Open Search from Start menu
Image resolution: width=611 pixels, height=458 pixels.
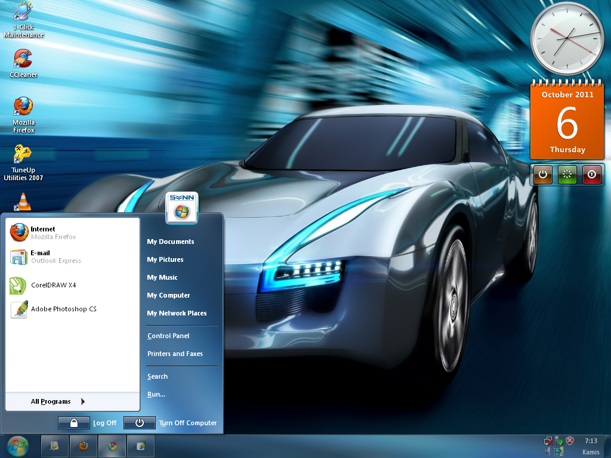tap(158, 376)
